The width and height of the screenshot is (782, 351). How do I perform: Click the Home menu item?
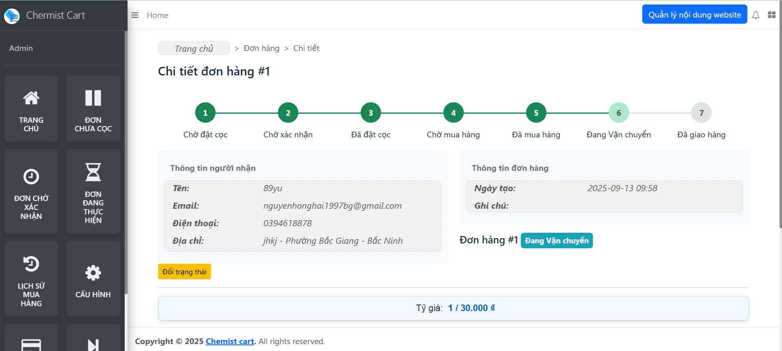[x=157, y=15]
